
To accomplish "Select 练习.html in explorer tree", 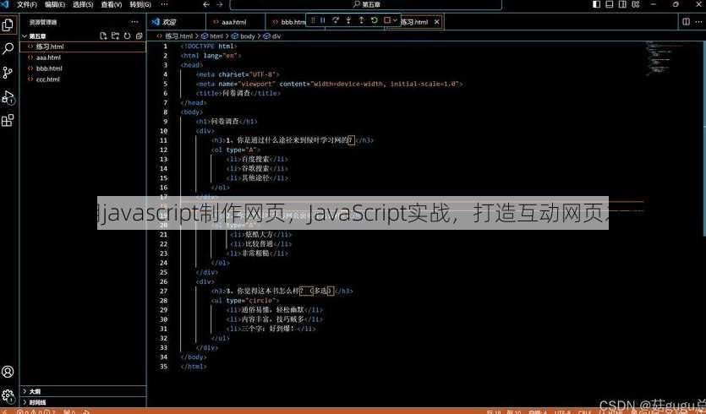I will point(84,46).
